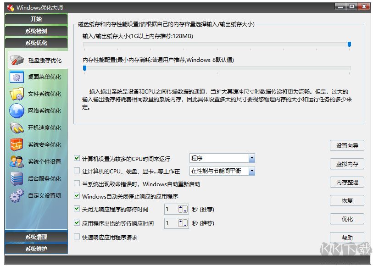Select the 系统个性设置 label
373x266 pixels.
[x=45, y=161]
